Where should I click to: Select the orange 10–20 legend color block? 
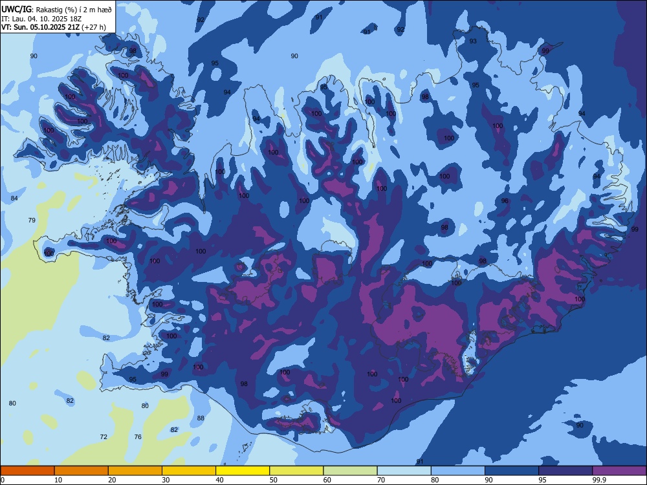pos(82,471)
